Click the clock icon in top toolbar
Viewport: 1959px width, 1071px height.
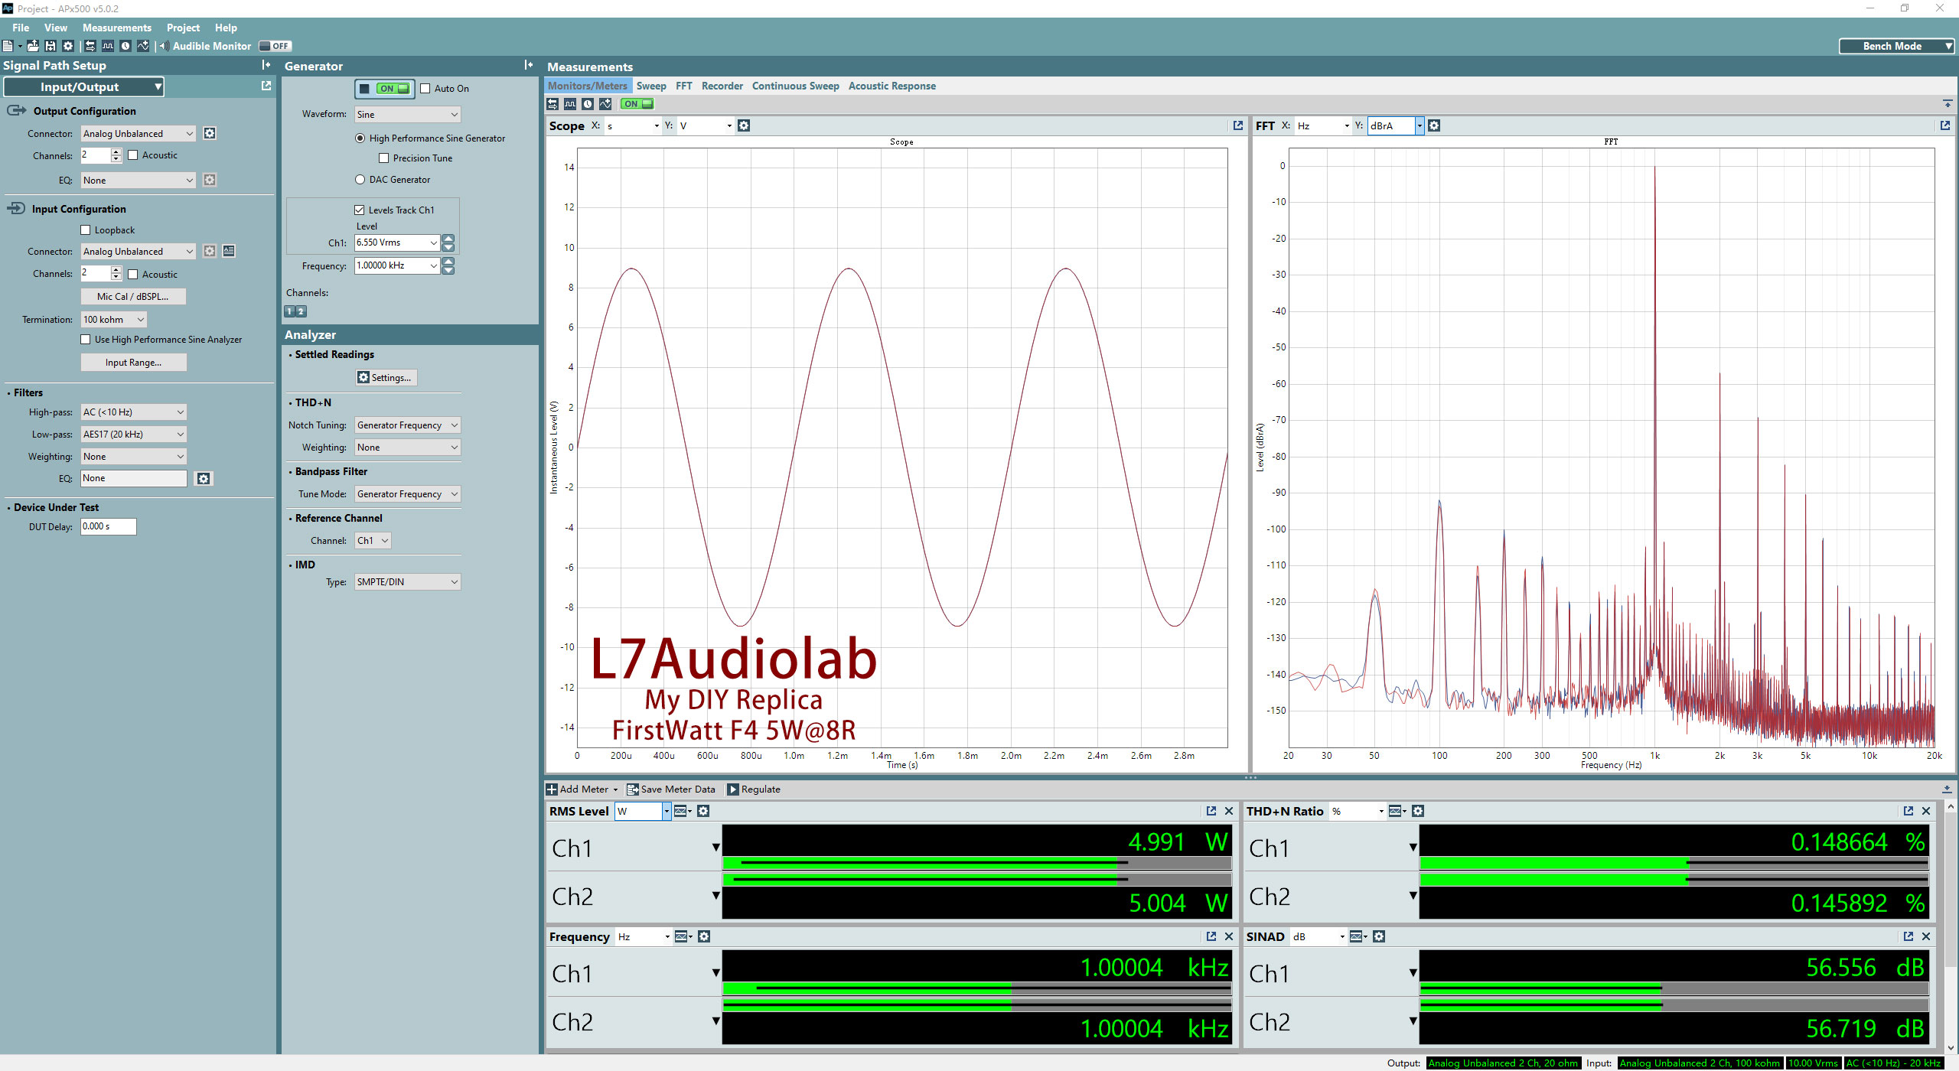click(x=125, y=46)
